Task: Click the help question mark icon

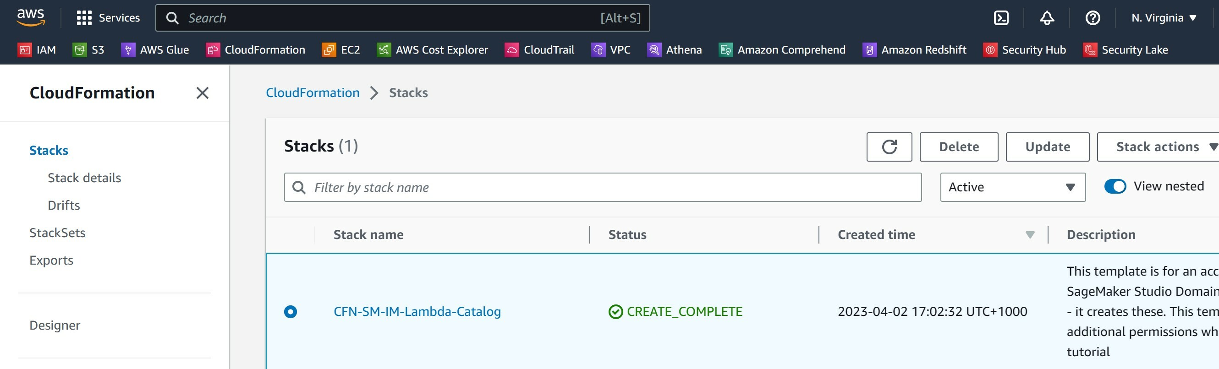Action: tap(1092, 18)
